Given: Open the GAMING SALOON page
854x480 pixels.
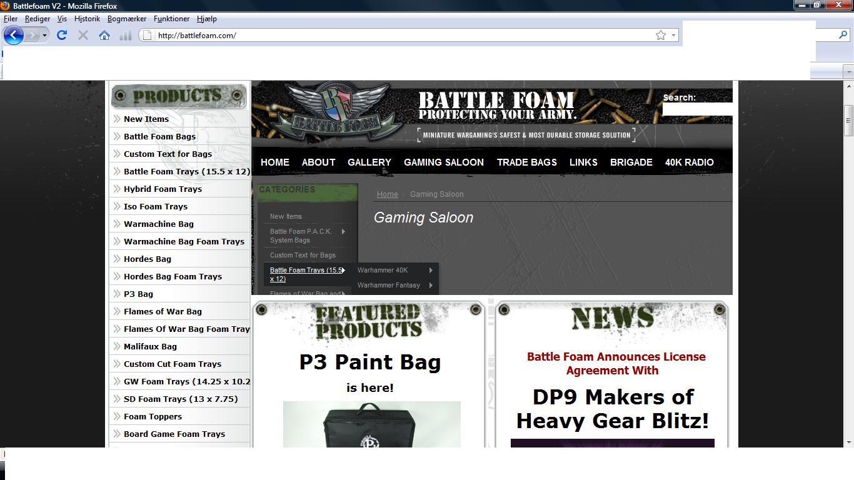Looking at the screenshot, I should pos(444,162).
